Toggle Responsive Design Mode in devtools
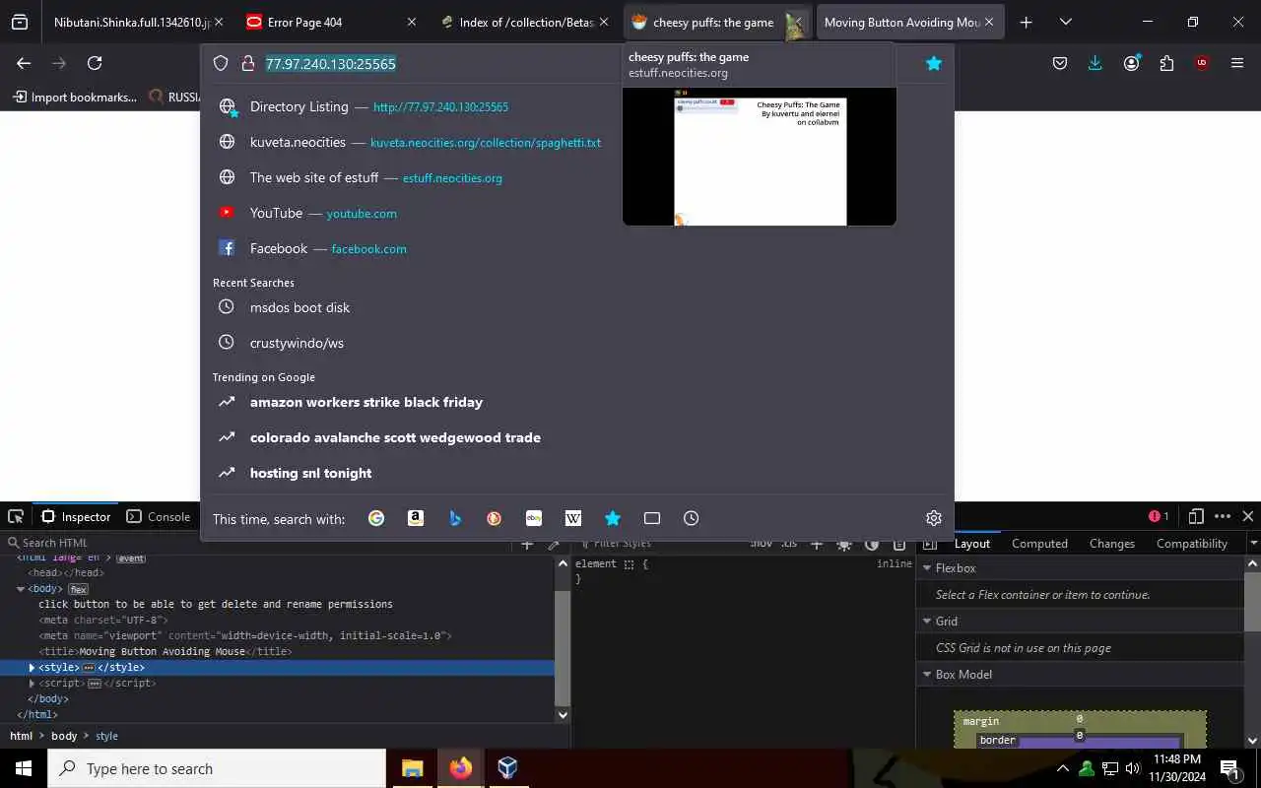1261x788 pixels. [x=1196, y=516]
